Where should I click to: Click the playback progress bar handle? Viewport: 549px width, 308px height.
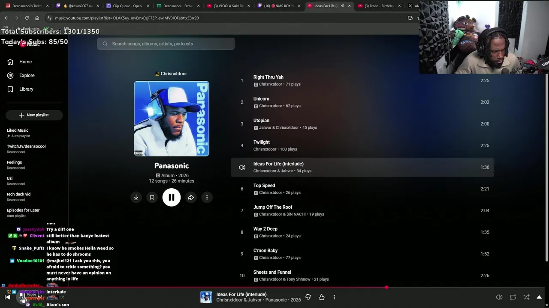(x=386, y=287)
